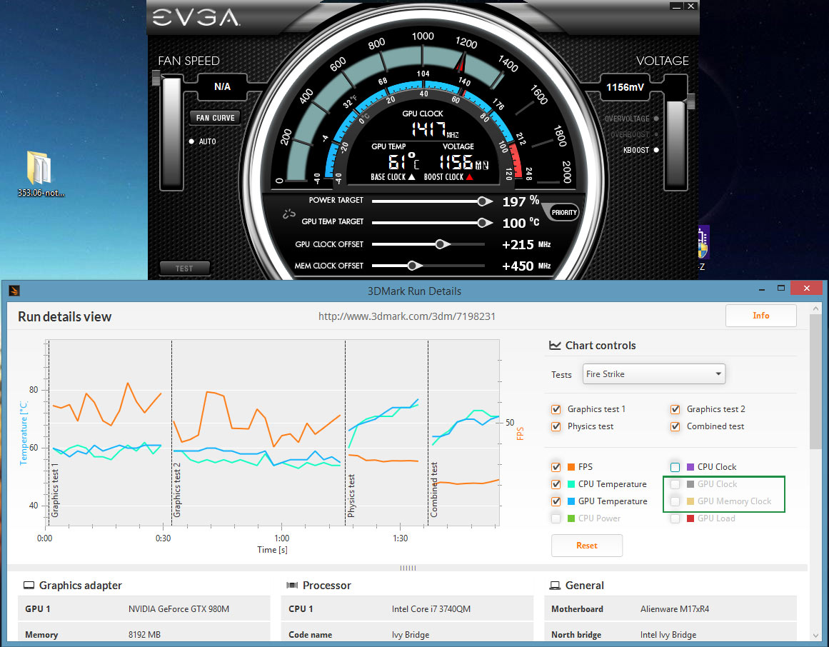The image size is (829, 647).
Task: Click the TEST button in EVGA
Action: 184,269
